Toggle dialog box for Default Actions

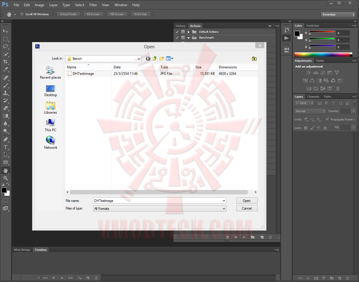(x=183, y=32)
